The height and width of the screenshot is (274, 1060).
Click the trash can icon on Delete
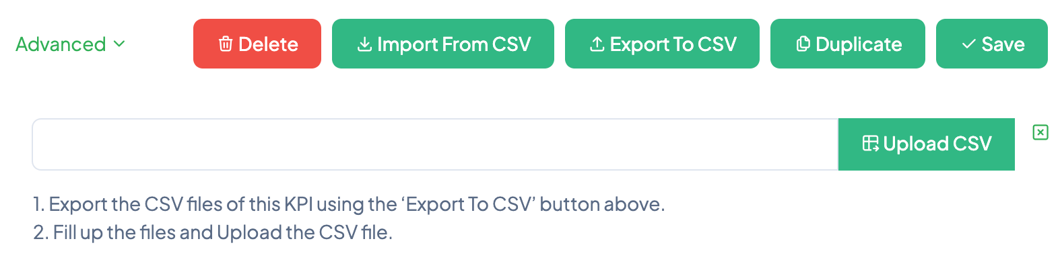tap(226, 44)
